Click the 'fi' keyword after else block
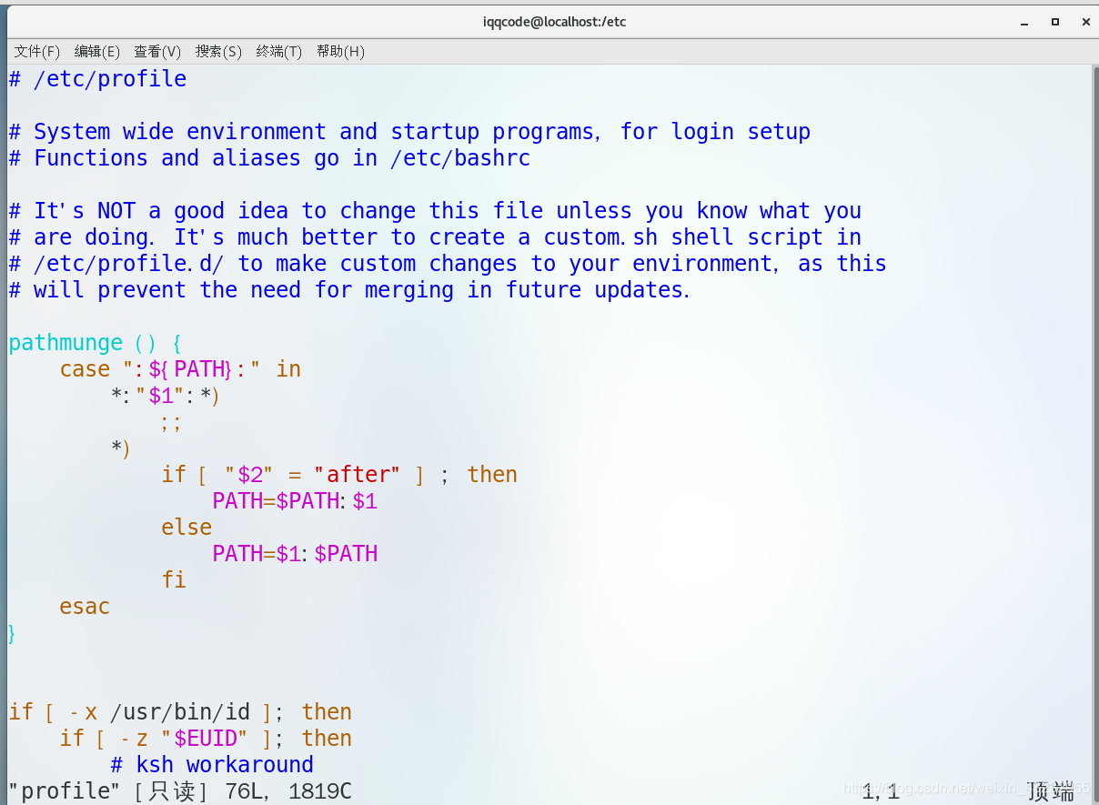The image size is (1099, 805). click(x=174, y=580)
